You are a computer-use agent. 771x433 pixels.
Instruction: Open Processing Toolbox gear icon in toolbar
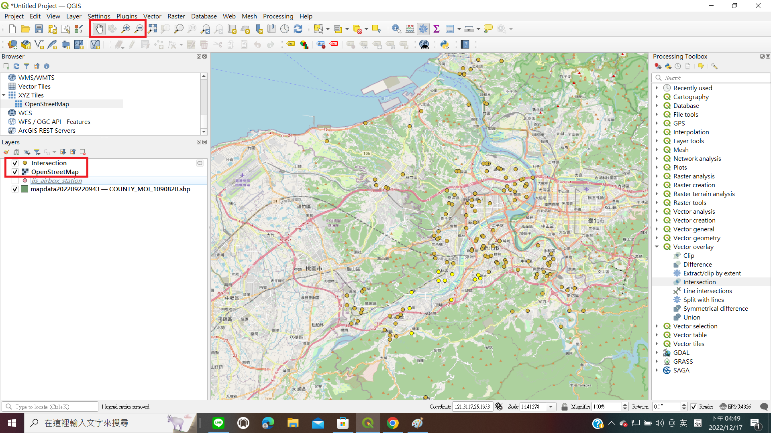(x=423, y=29)
